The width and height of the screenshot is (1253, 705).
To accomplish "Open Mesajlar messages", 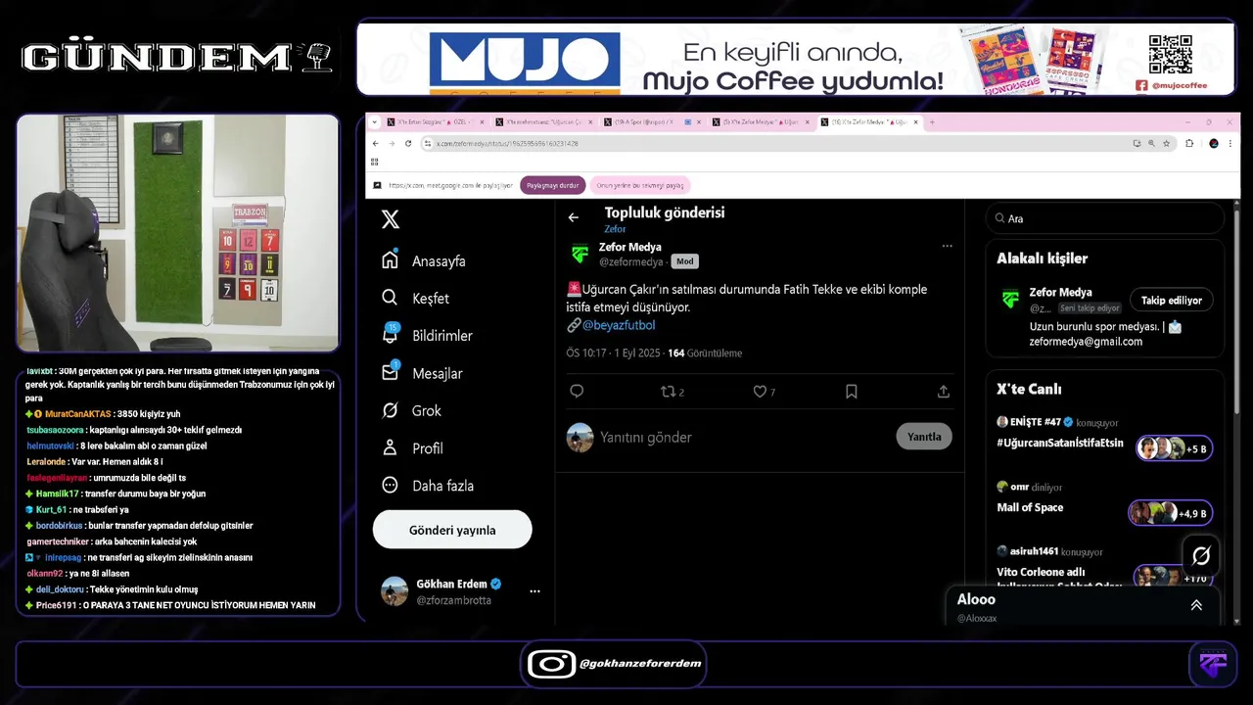I will pos(422,373).
